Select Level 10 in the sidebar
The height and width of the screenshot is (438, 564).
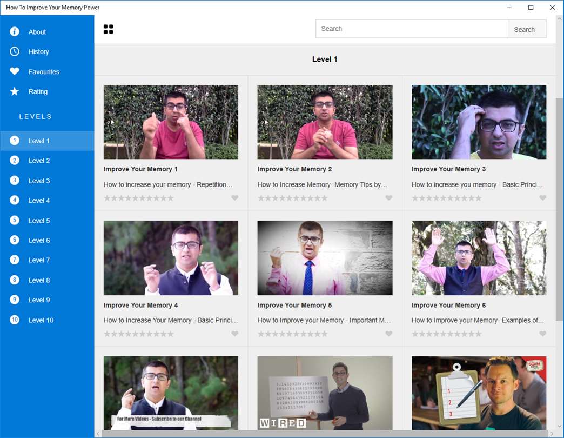point(47,320)
